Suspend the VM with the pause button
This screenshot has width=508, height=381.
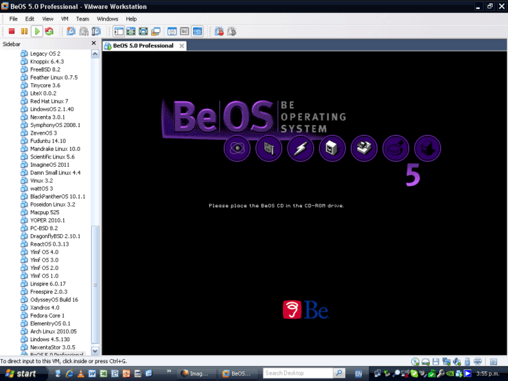[24, 31]
